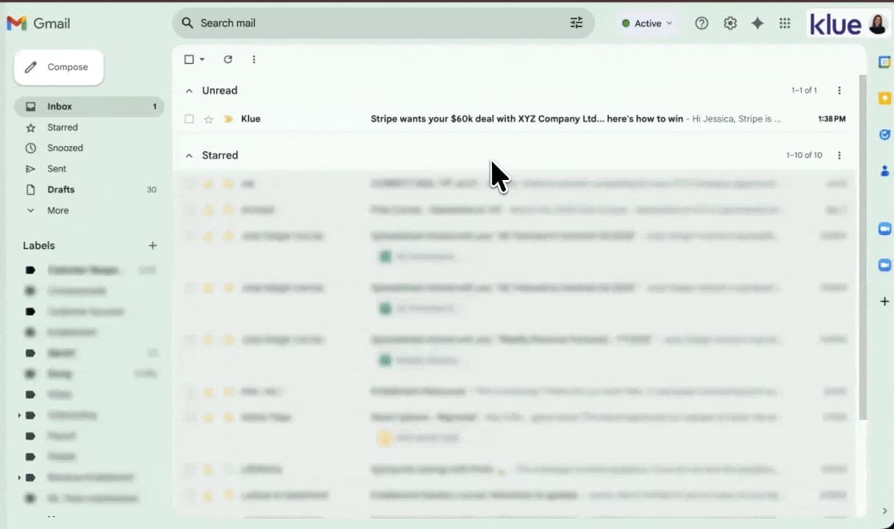Star the Klue email
Image resolution: width=894 pixels, height=529 pixels.
click(209, 119)
